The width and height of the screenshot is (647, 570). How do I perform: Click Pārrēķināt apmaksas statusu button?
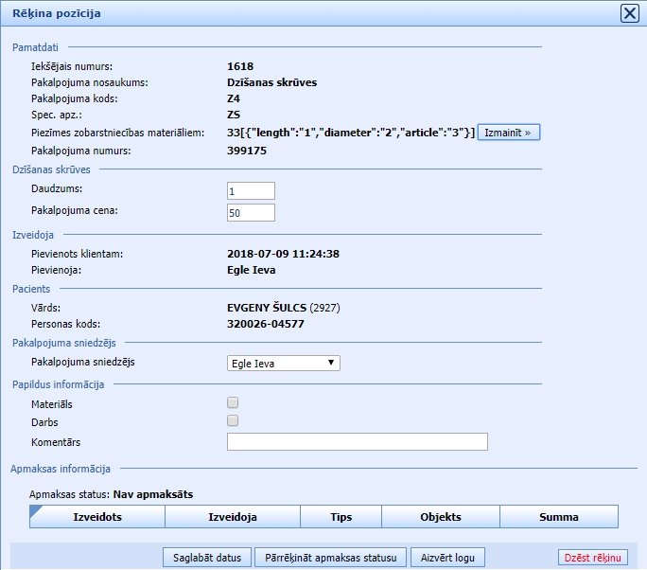tap(331, 557)
